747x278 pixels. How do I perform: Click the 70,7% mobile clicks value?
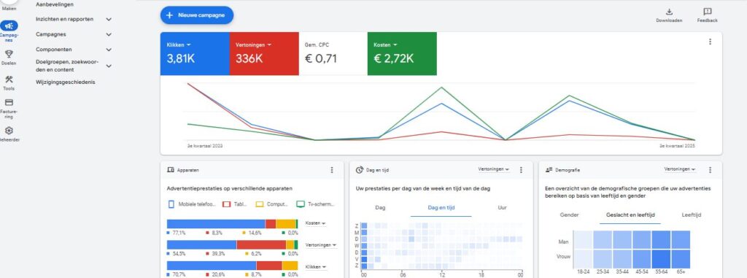coord(179,274)
